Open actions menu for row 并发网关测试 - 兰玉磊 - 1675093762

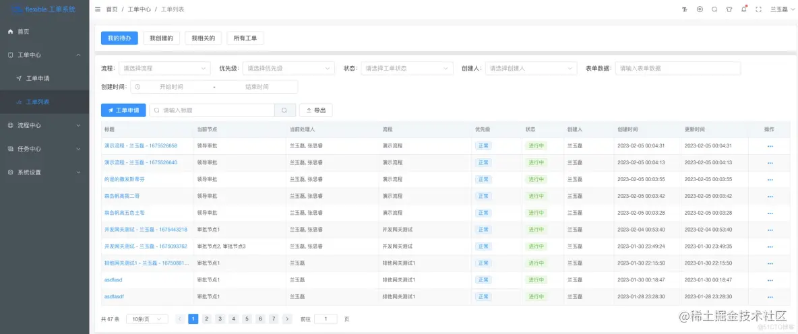coord(770,246)
